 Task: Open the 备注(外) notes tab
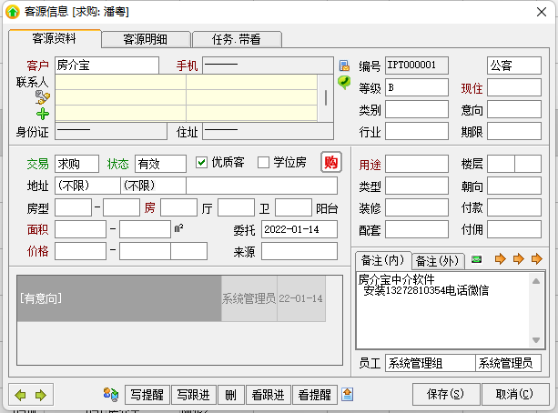click(x=440, y=261)
